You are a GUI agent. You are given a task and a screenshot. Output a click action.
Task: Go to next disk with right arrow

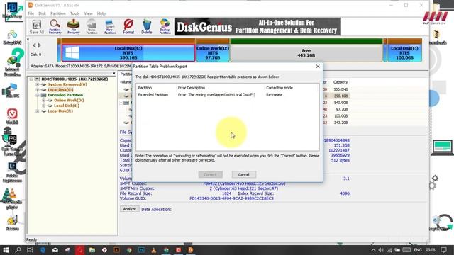pos(39,45)
